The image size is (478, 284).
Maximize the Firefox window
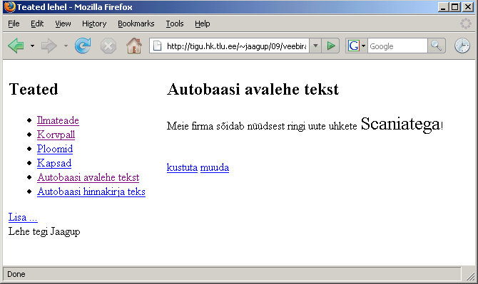click(455, 7)
